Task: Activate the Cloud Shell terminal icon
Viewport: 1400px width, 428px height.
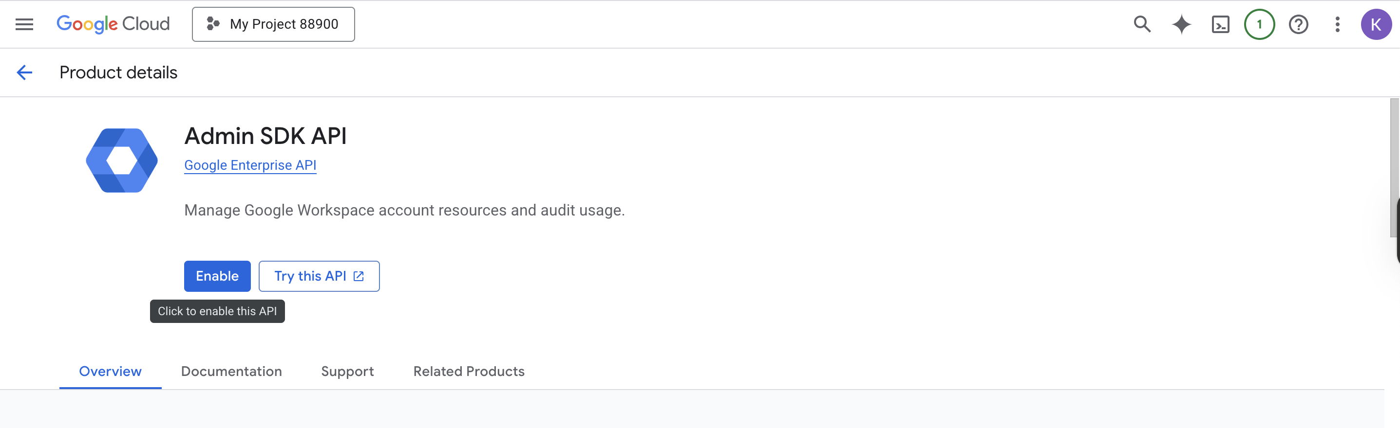Action: click(x=1220, y=24)
